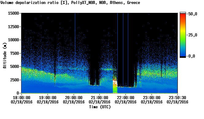Click the 7500 altitude tick label
Image resolution: width=204 pixels, height=119 pixels.
coord(15,53)
